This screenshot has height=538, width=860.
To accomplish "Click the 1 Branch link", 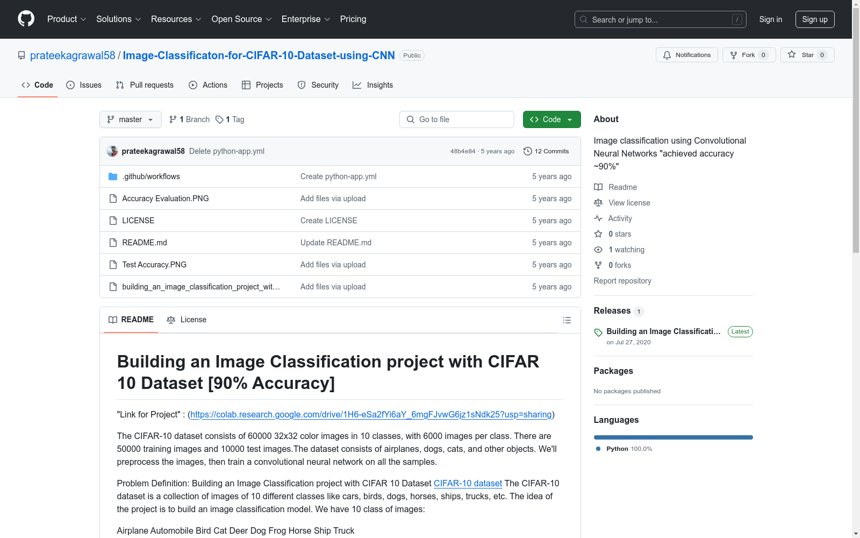I will [x=189, y=119].
